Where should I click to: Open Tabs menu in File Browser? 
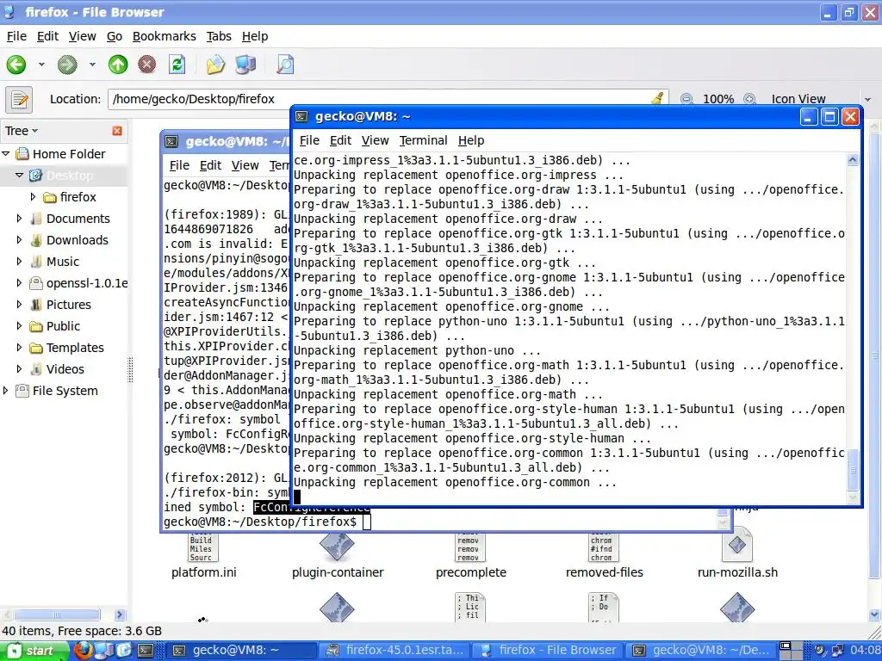click(x=219, y=36)
